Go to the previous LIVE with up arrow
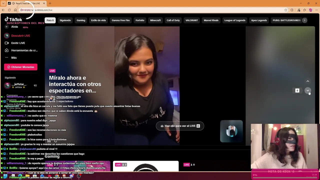The width and height of the screenshot is (320, 180). tap(308, 81)
